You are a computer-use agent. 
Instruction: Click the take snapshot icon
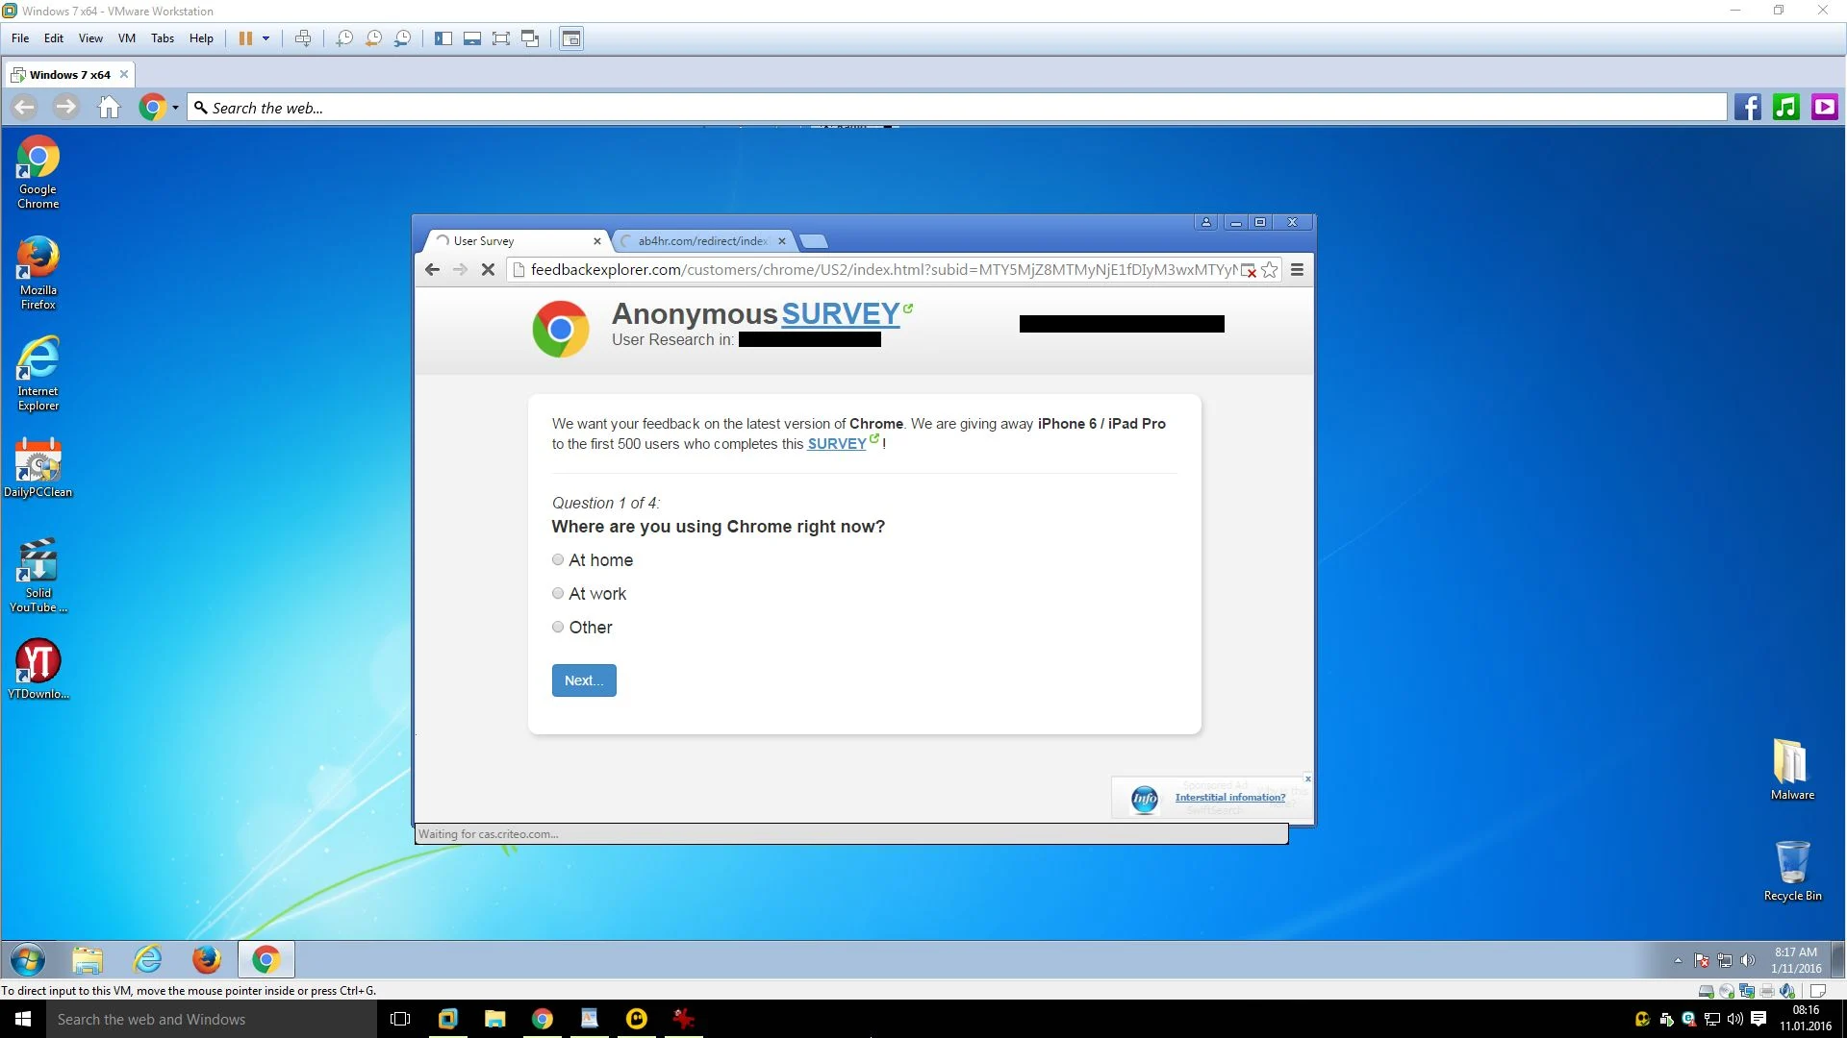click(344, 38)
